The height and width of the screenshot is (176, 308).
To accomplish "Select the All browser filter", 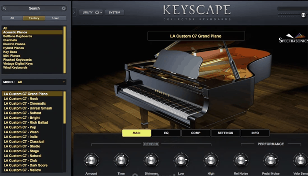I will pos(12,18).
